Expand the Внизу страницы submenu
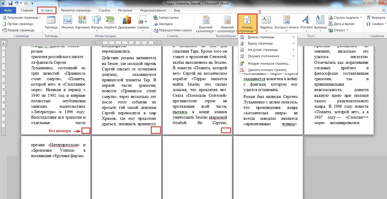Screen dimensions: 387x199 (x=268, y=43)
